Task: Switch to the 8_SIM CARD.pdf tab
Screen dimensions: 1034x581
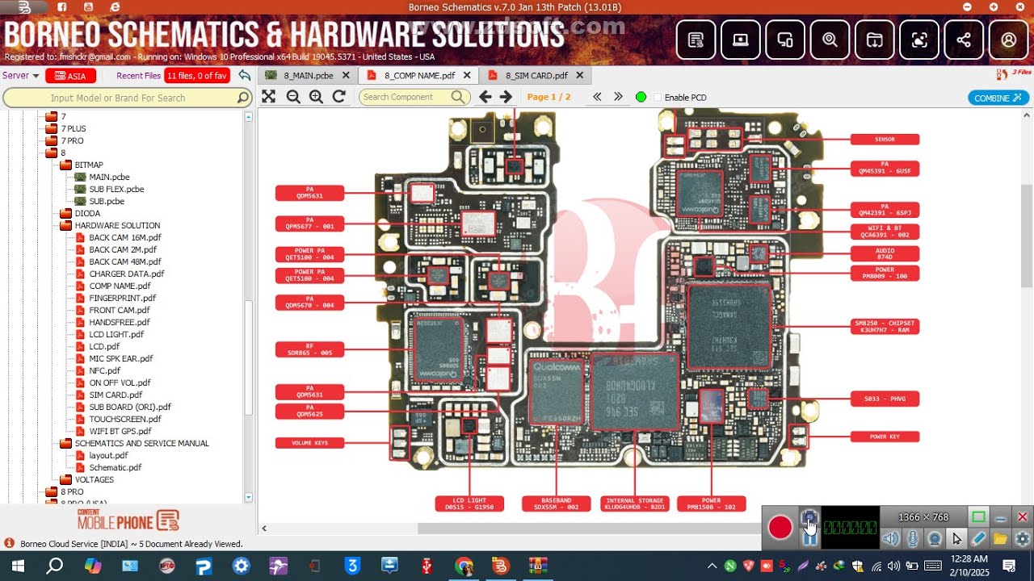Action: [x=536, y=76]
